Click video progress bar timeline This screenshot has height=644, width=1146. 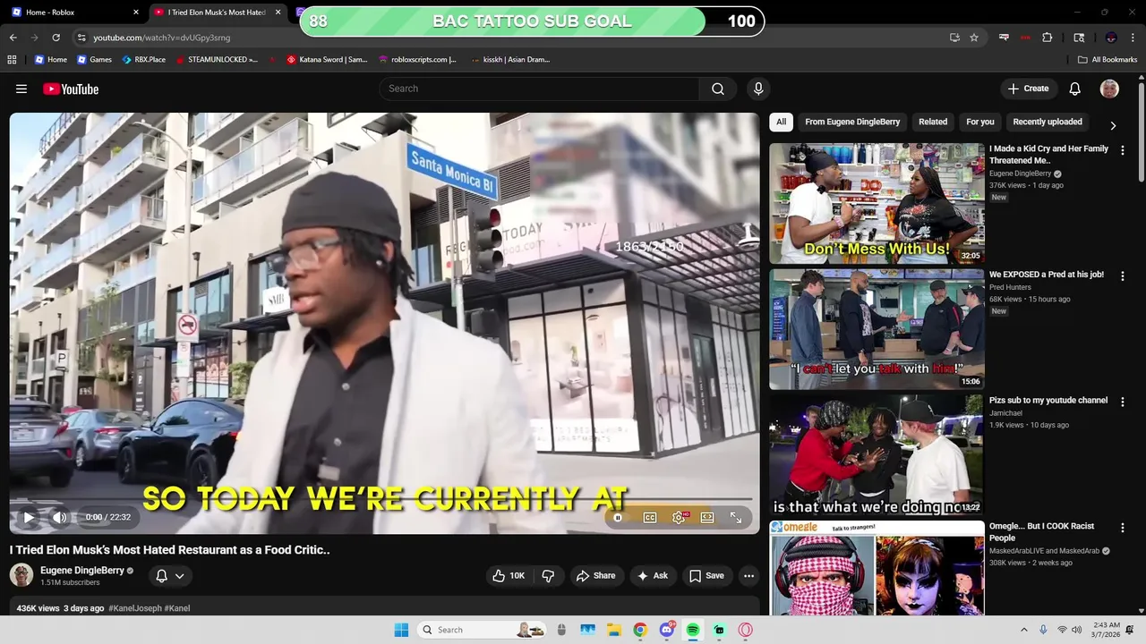(x=385, y=500)
